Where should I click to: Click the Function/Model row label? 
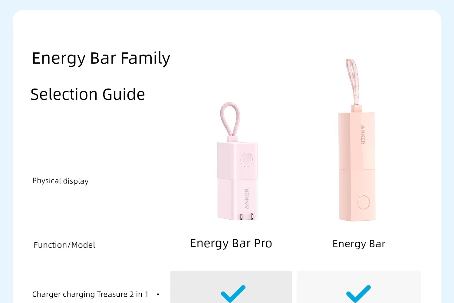coord(64,245)
